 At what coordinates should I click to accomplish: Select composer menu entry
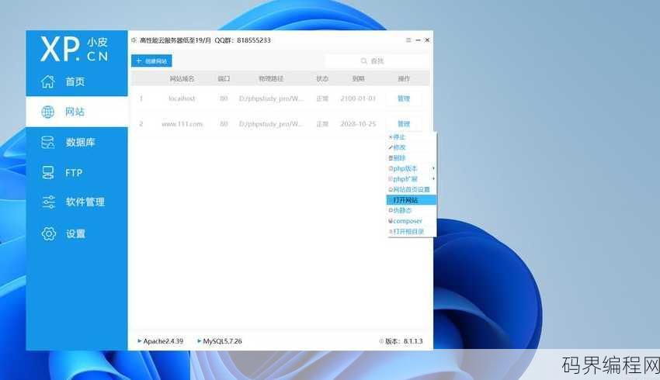click(412, 221)
